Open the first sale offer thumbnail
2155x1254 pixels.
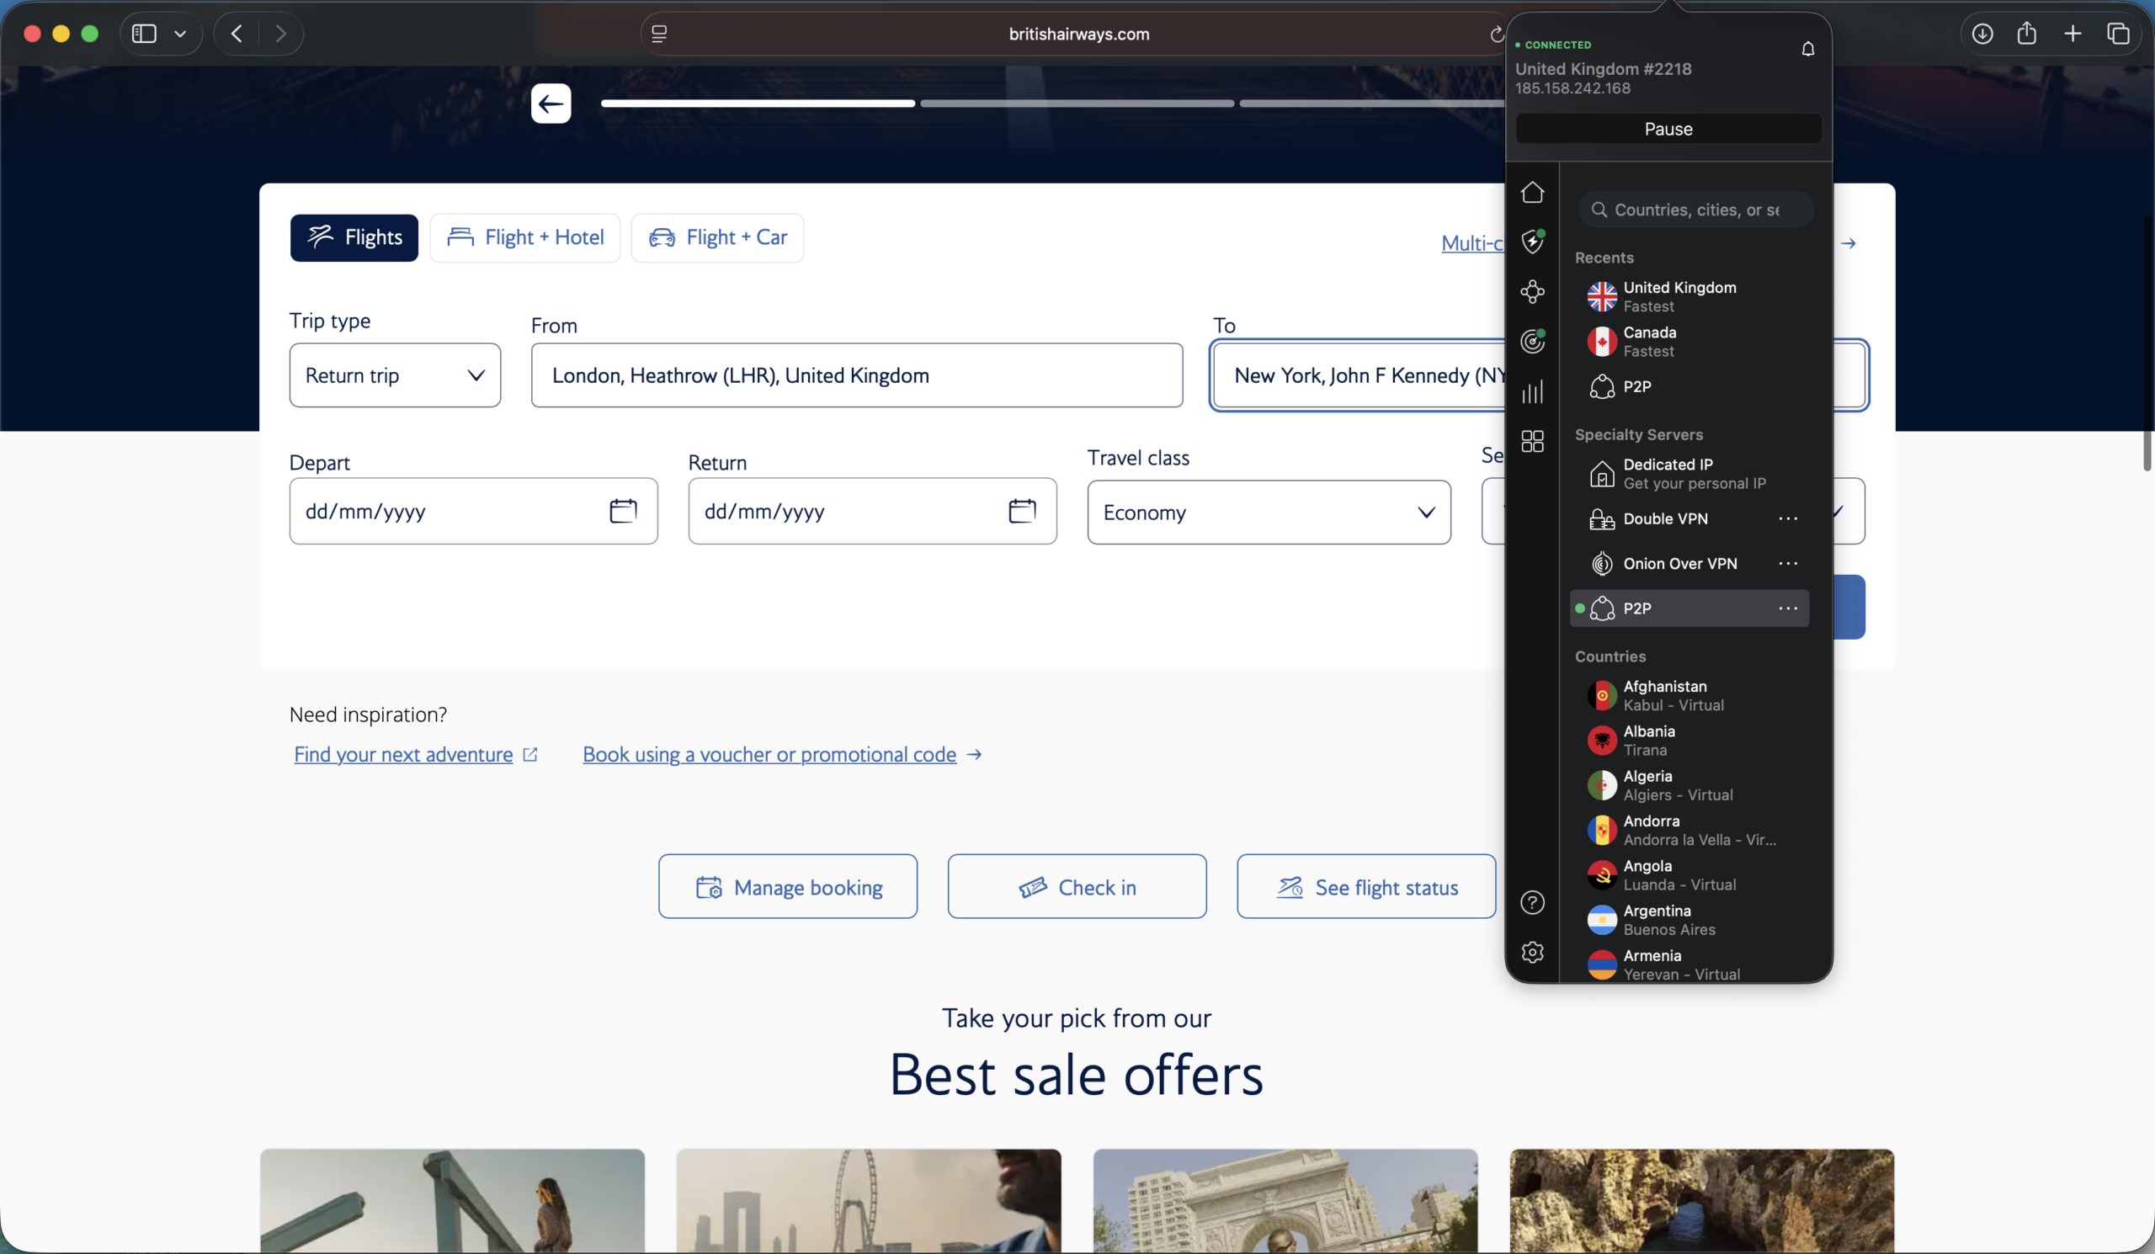tap(452, 1201)
